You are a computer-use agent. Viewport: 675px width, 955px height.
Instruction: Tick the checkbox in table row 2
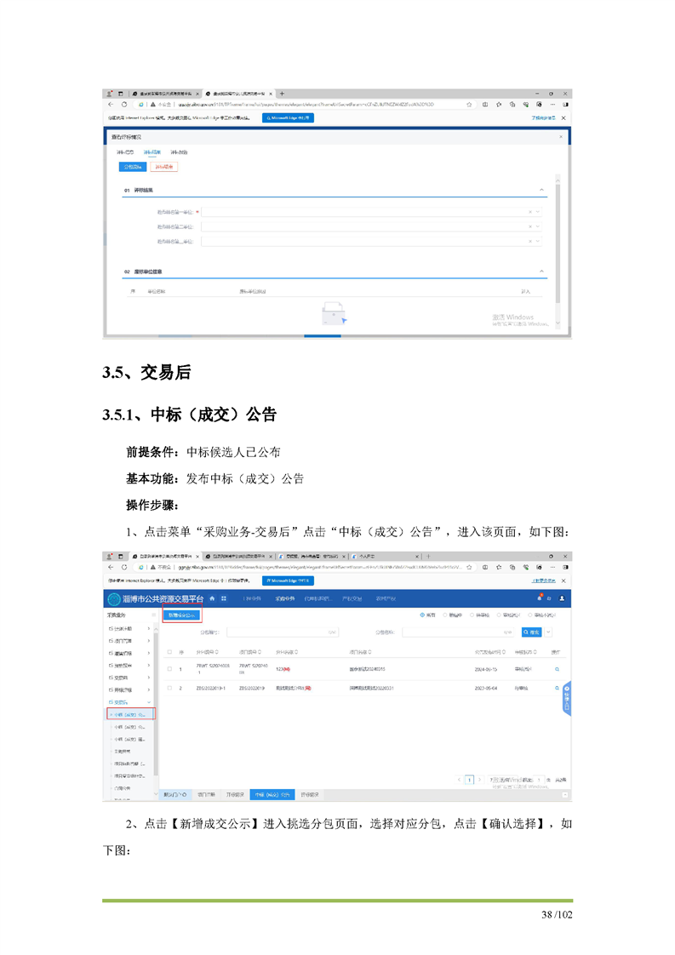click(x=169, y=688)
